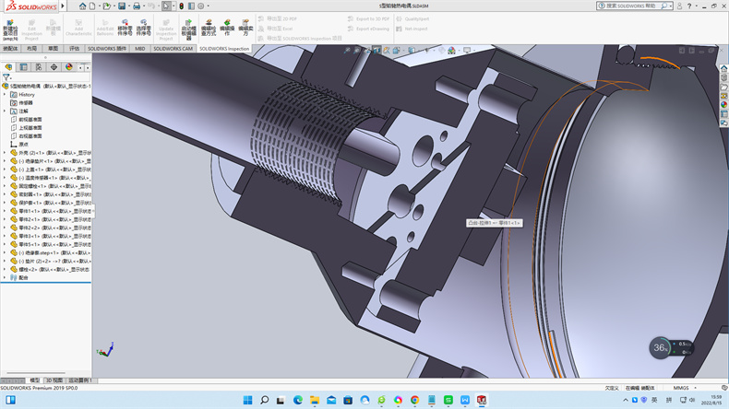This screenshot has height=409, width=729.
Task: Click the Save icon in quick access bar
Action: (x=123, y=6)
